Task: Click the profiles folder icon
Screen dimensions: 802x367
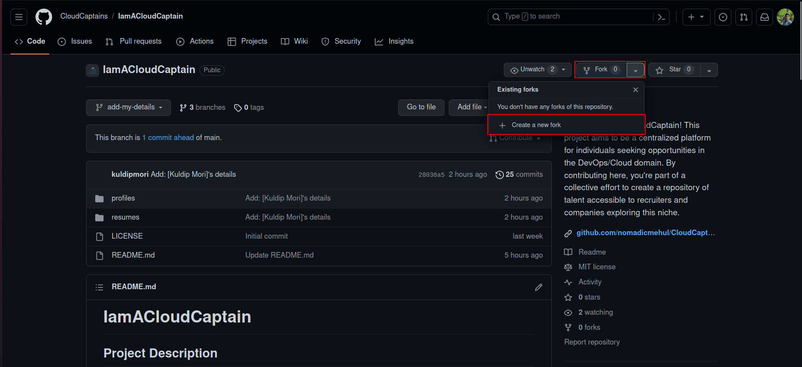Action: point(100,198)
